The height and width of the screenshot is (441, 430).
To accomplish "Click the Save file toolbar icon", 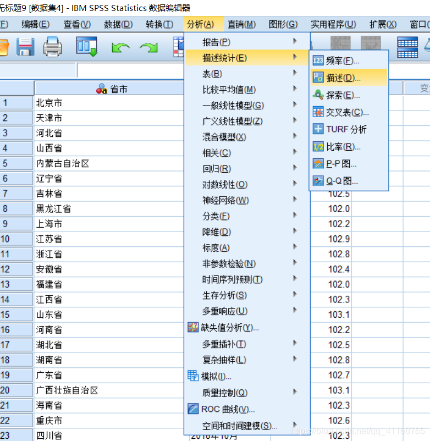I will pos(25,47).
